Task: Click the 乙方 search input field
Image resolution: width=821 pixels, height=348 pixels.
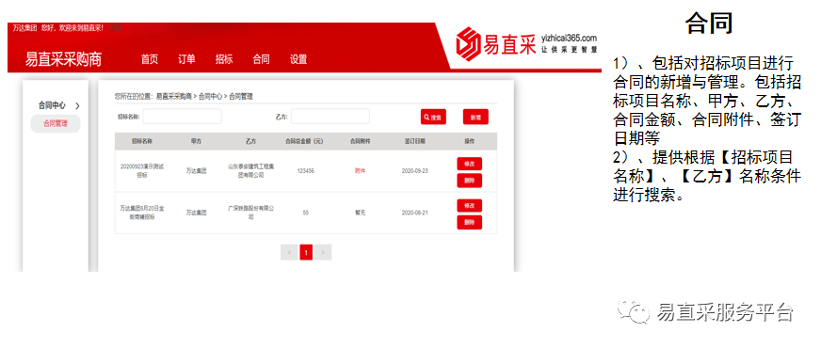Action: [330, 117]
